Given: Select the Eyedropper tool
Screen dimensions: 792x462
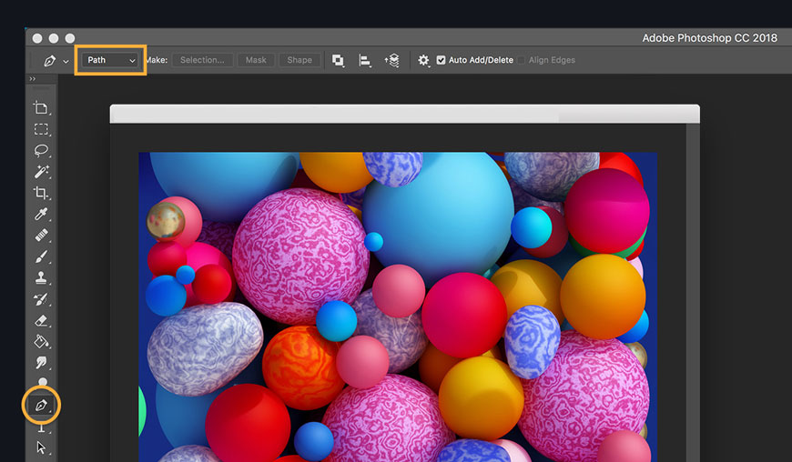Looking at the screenshot, I should click(x=41, y=214).
